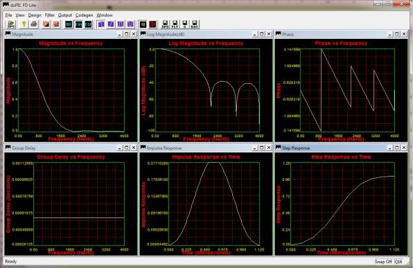This screenshot has width=413, height=268.
Task: Click the Log Magnitude(dB) window's title icon
Action: tap(143, 34)
